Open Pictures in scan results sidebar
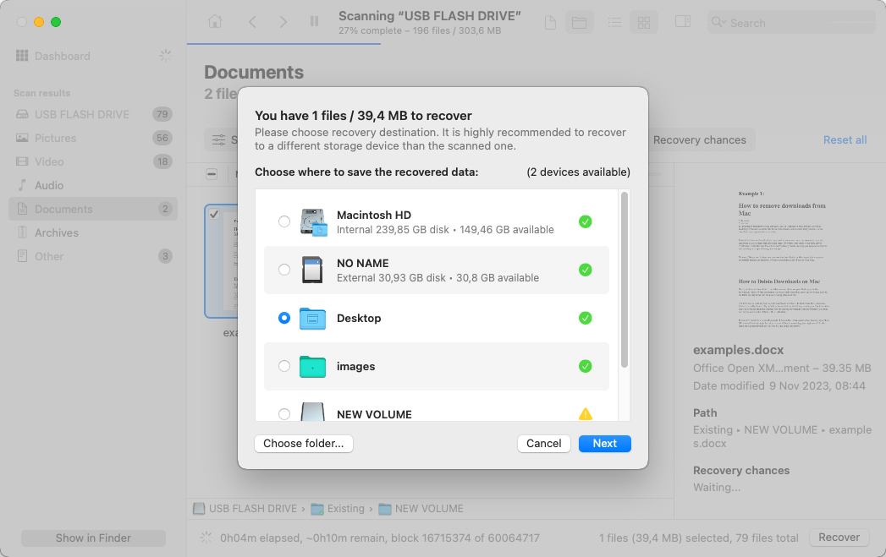Viewport: 886px width, 557px height. (56, 138)
